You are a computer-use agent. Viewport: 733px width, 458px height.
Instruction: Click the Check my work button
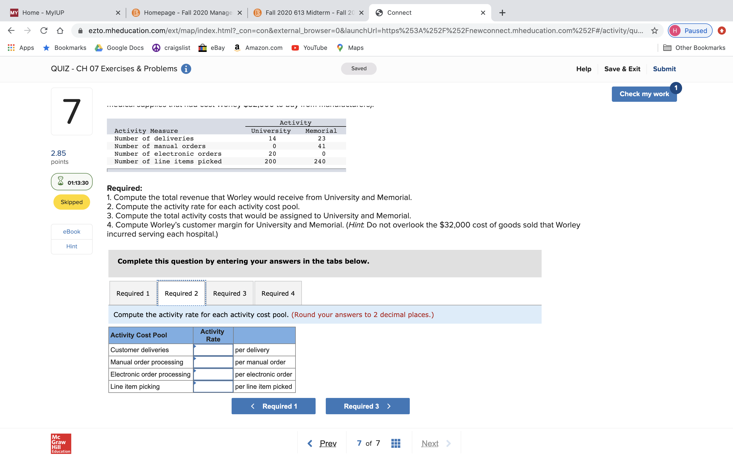[x=644, y=94]
